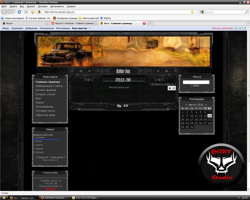This screenshot has width=250, height=200.
Task: Click the blue poll result bar under Отлично
Action: pyautogui.click(x=46, y=139)
